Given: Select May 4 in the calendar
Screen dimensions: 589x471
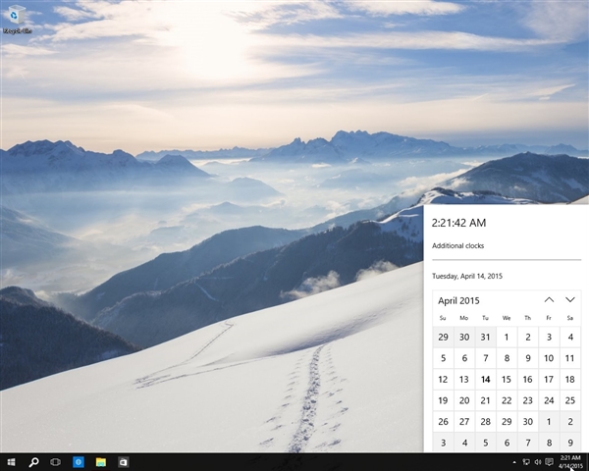Looking at the screenshot, I should tap(464, 443).
